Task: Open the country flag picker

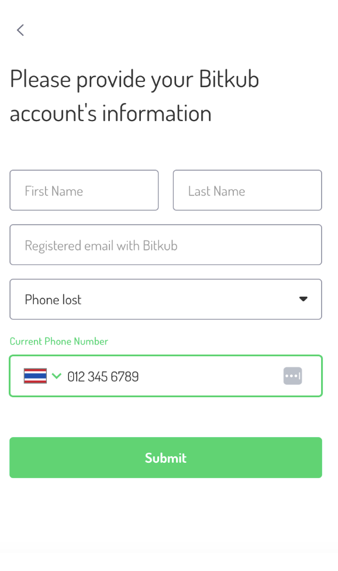Action: pyautogui.click(x=41, y=376)
